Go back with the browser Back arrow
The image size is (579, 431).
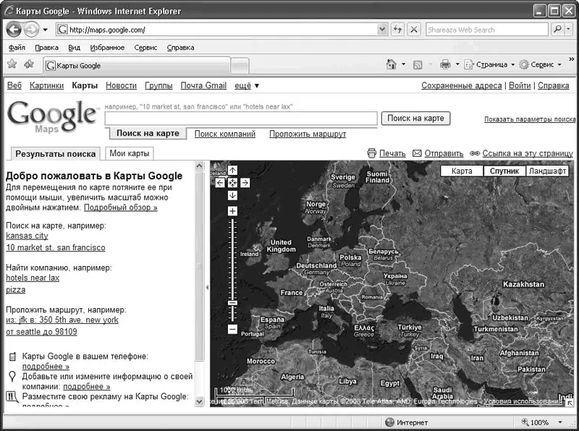coord(14,30)
